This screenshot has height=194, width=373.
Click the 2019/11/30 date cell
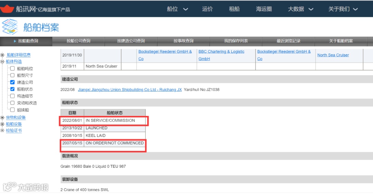click(x=72, y=55)
